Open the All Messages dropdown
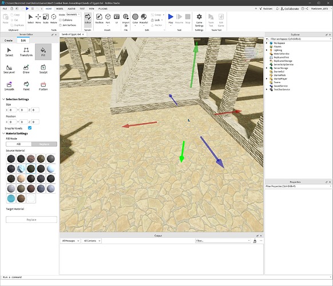This screenshot has height=286, width=333. pos(70,241)
